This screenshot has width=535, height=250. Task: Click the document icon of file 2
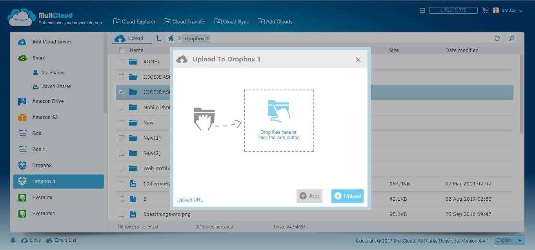point(133,199)
